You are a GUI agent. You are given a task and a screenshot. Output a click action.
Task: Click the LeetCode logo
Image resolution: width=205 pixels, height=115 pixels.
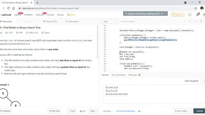(x=6, y=15)
